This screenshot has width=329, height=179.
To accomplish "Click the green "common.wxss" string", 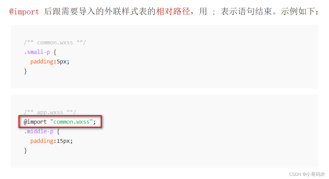I will point(71,122).
